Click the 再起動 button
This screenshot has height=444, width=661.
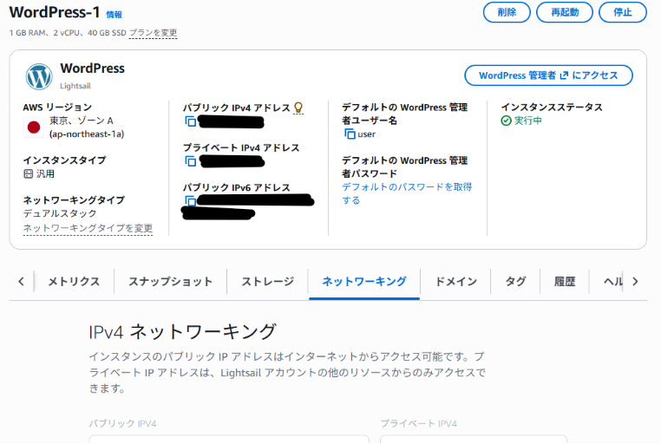coord(565,12)
